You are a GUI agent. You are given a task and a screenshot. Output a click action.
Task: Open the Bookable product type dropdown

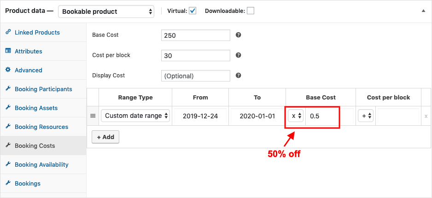pyautogui.click(x=106, y=12)
